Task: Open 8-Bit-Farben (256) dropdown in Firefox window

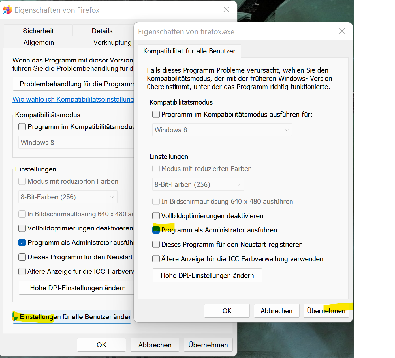Action: 68,197
